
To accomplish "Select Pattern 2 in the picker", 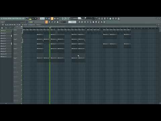I will pos(6,33).
